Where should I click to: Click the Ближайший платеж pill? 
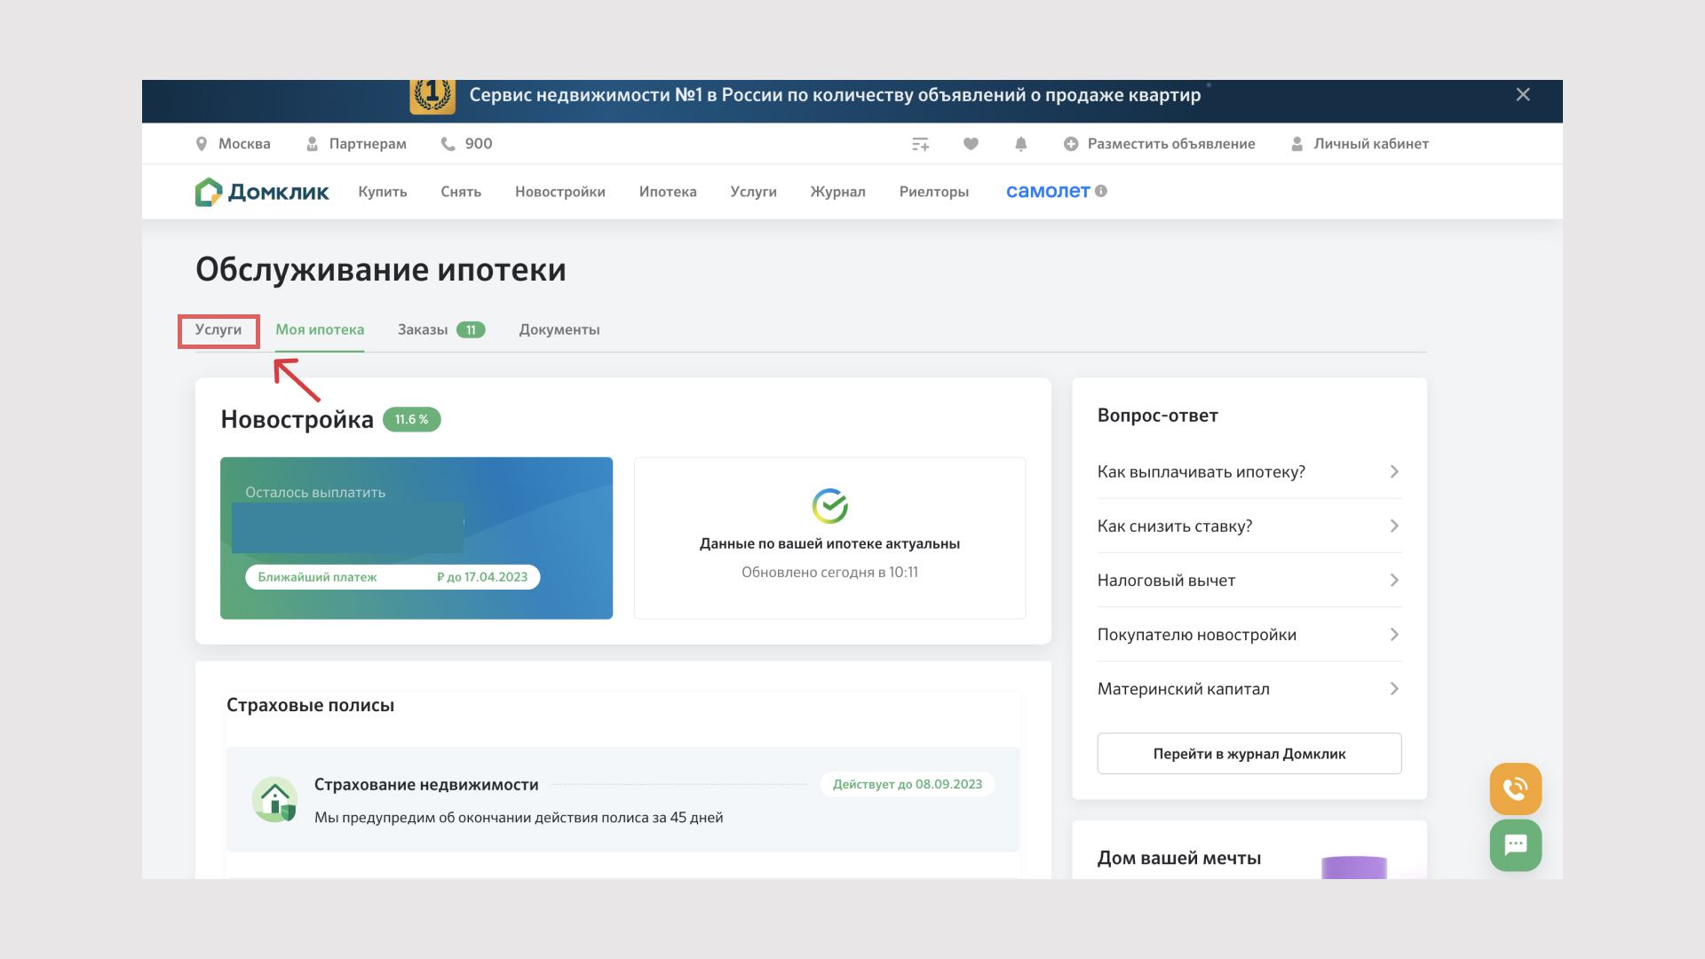click(393, 577)
